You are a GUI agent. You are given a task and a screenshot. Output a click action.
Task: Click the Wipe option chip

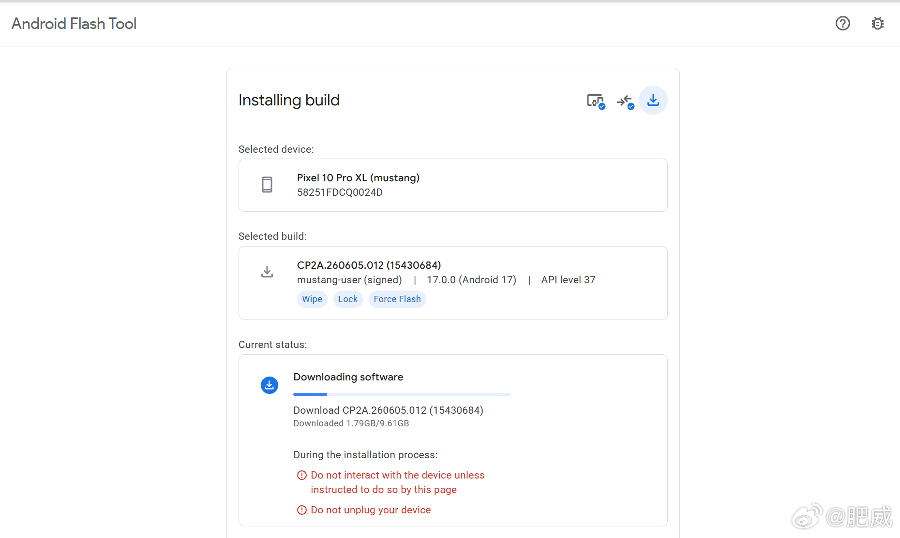312,299
